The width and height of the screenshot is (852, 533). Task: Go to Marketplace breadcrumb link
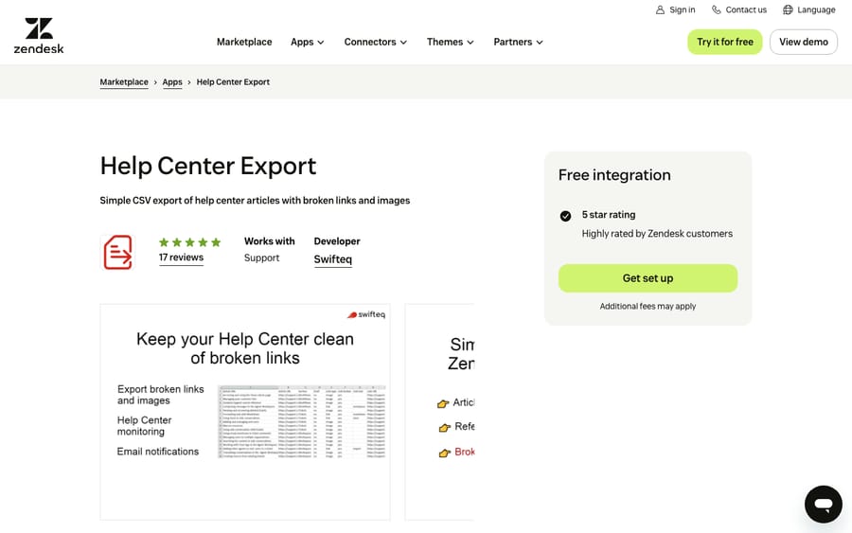[124, 82]
